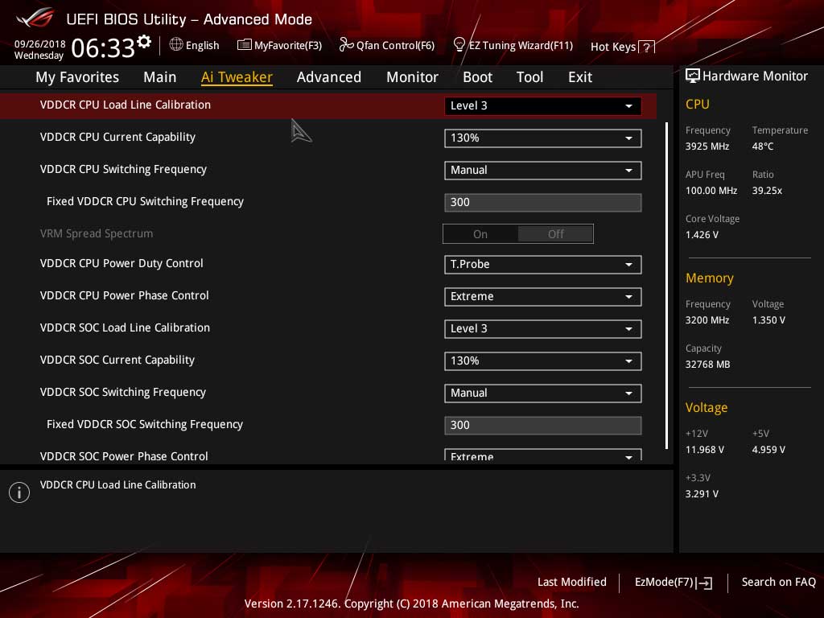Click the MyFavorite list icon

[x=245, y=45]
